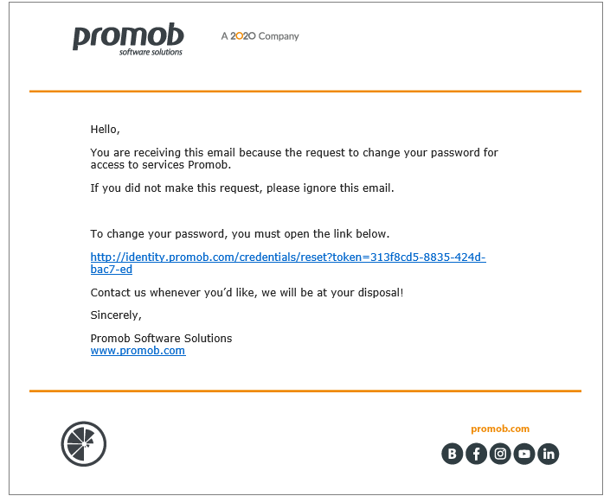Click the 'bac7-ed' wrapped link portion
The height and width of the screenshot is (496, 610).
pos(112,269)
